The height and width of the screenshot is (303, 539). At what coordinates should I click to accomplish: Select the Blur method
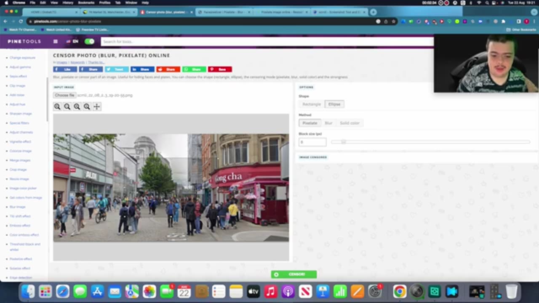(328, 123)
